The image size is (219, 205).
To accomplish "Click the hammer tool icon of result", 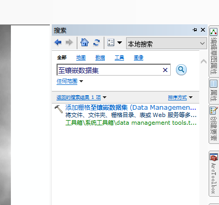I will click(x=59, y=109).
